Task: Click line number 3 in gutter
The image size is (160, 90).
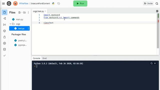Action: tap(39, 20)
